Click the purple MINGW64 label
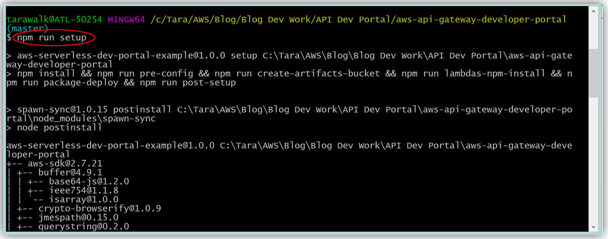This screenshot has width=608, height=239. 126,20
